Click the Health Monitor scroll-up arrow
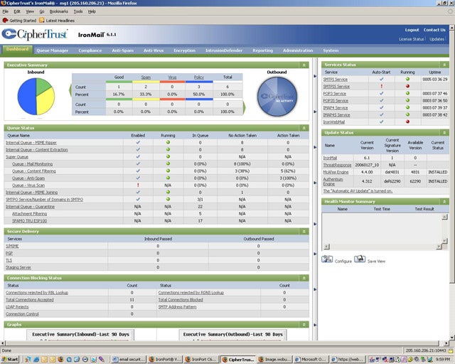Viewport: 455px width, 364px height. [444, 217]
